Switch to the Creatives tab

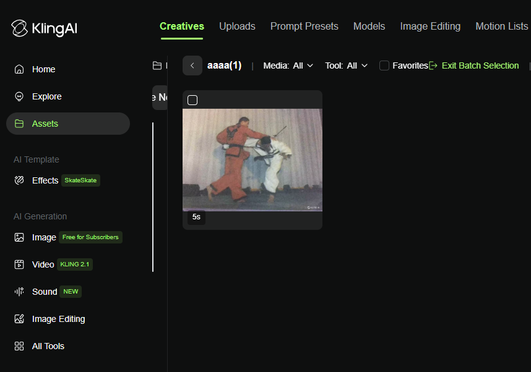click(182, 27)
